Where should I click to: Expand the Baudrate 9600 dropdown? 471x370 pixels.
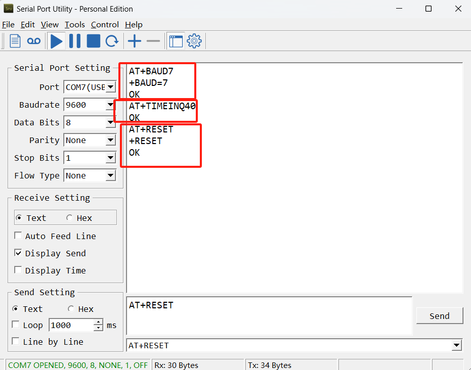point(111,105)
